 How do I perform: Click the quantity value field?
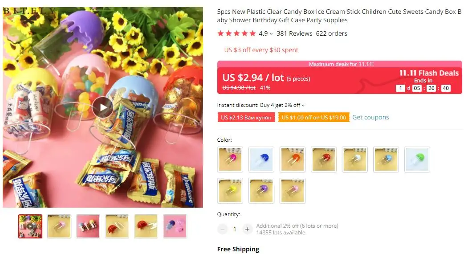235,229
